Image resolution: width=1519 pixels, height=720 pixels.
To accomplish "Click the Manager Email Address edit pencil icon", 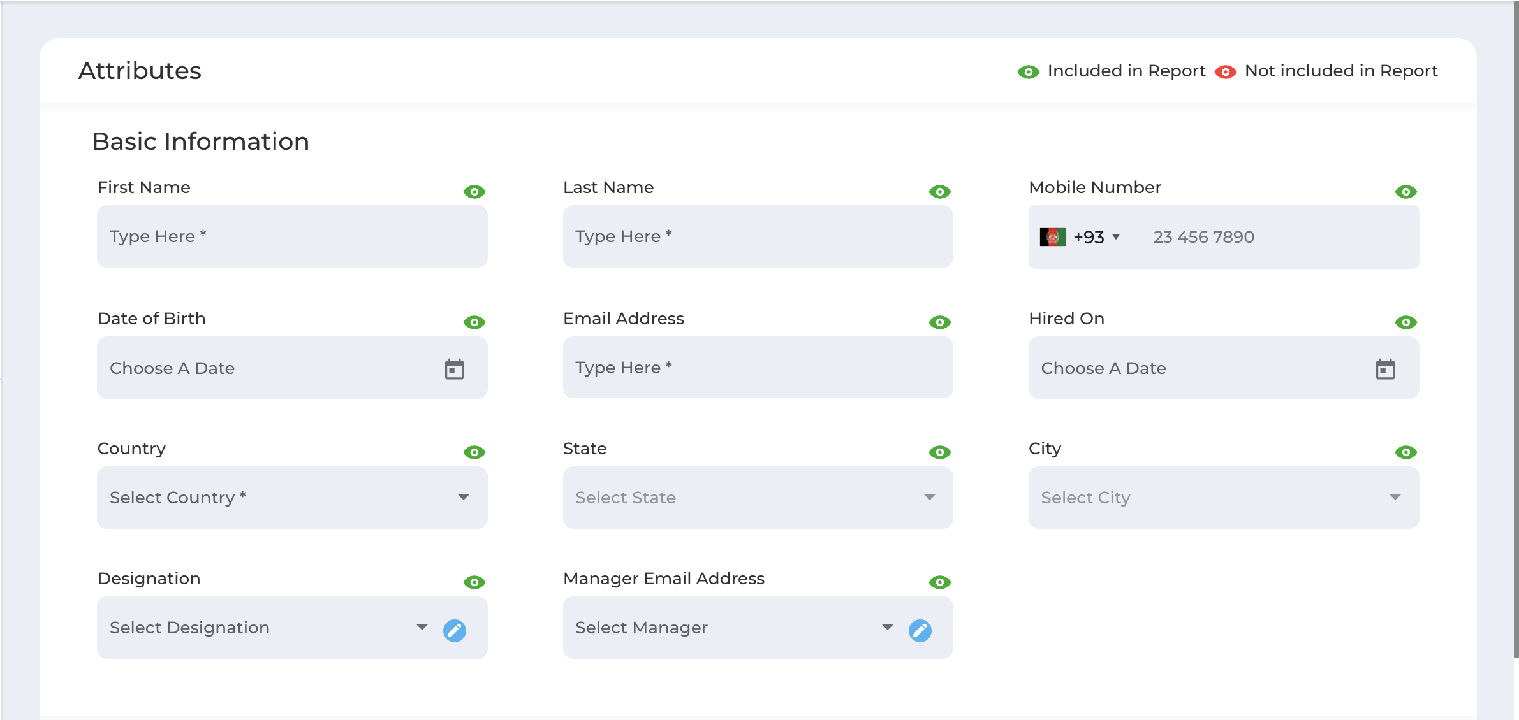I will [920, 630].
